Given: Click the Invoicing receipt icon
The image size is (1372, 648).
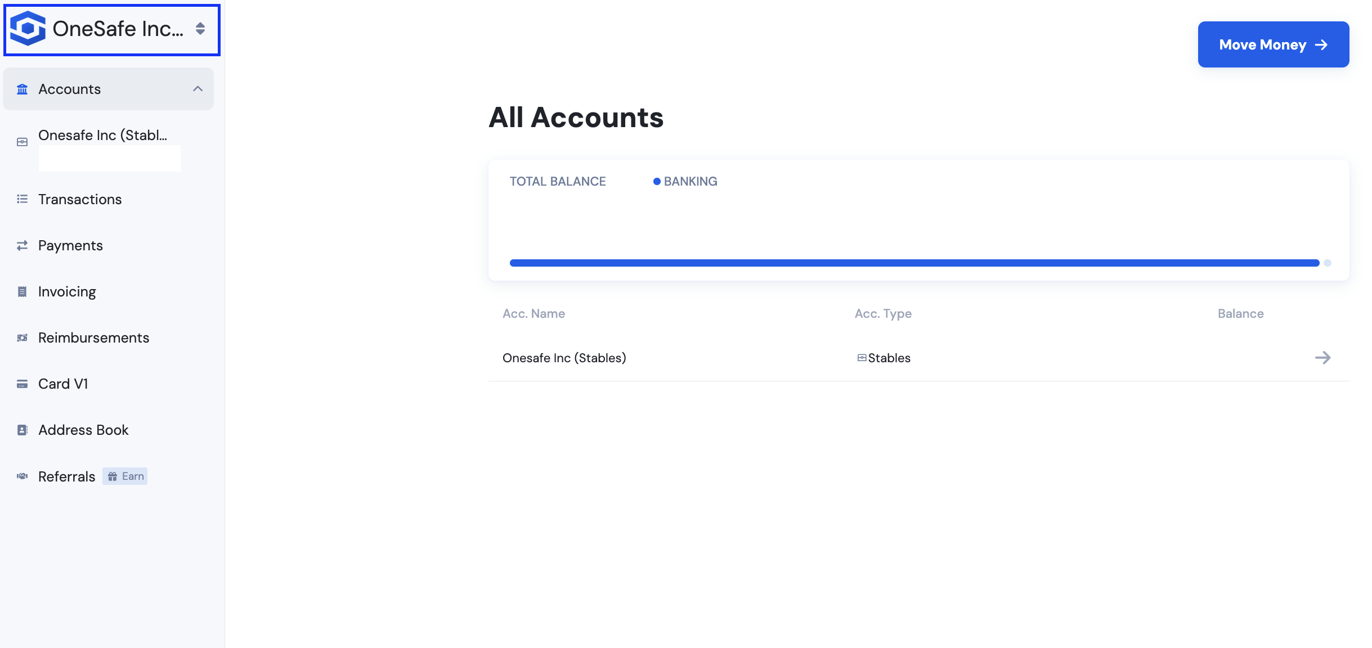Looking at the screenshot, I should pyautogui.click(x=23, y=292).
